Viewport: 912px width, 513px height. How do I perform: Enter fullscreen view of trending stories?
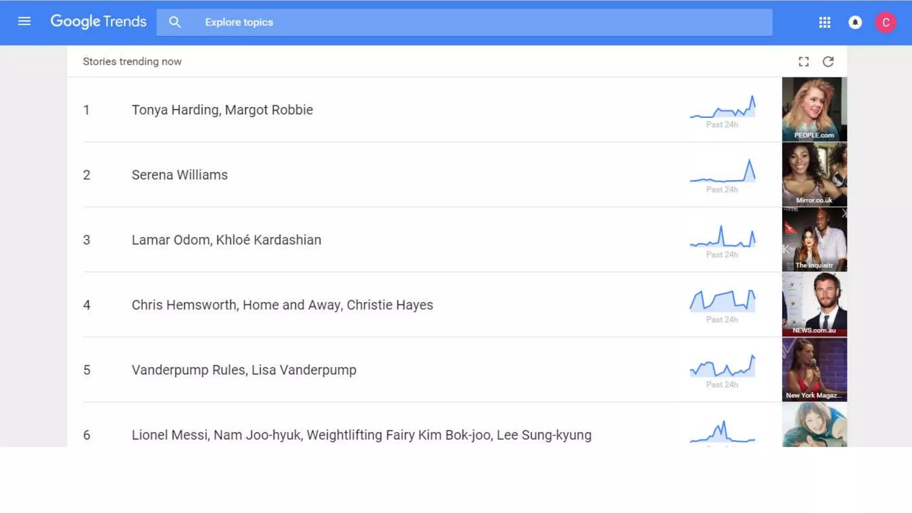(x=803, y=61)
